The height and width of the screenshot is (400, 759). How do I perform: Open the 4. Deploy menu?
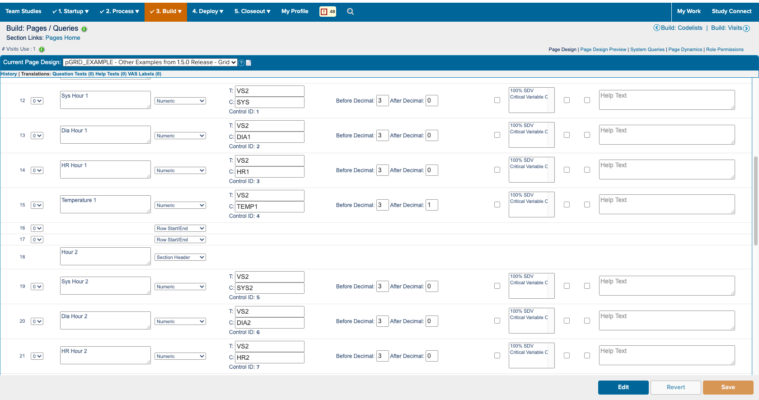click(208, 12)
